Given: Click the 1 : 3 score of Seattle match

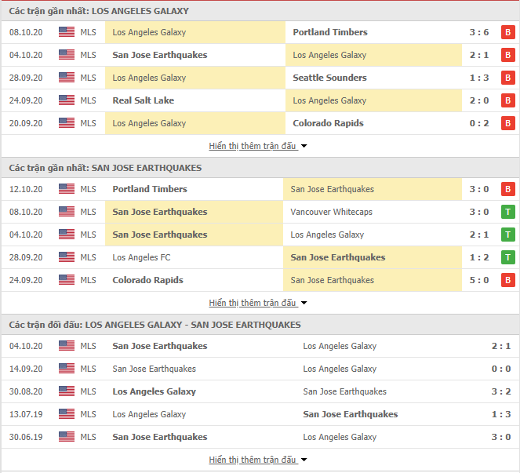Looking at the screenshot, I should click(x=479, y=78).
